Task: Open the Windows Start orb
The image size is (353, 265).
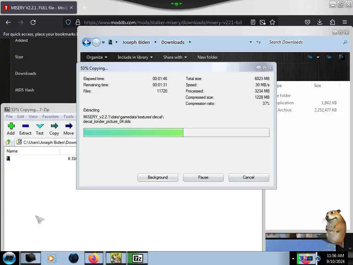Action: [x=9, y=258]
